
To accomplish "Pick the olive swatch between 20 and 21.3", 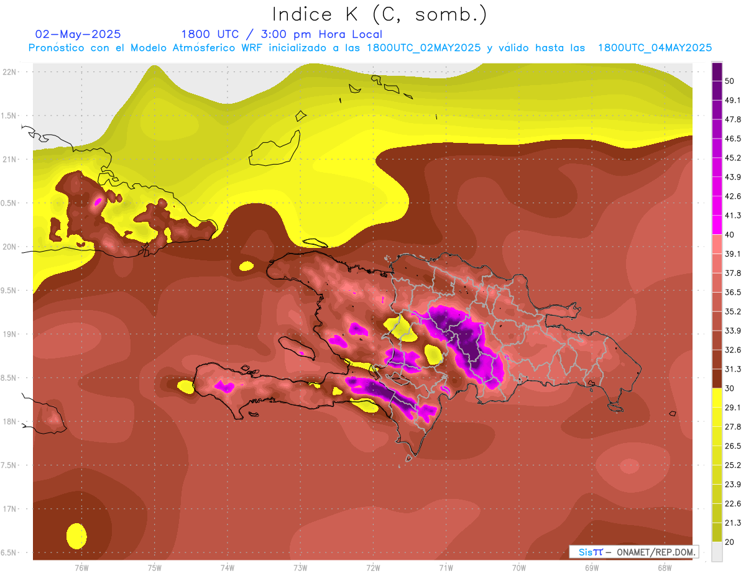I will click(717, 532).
